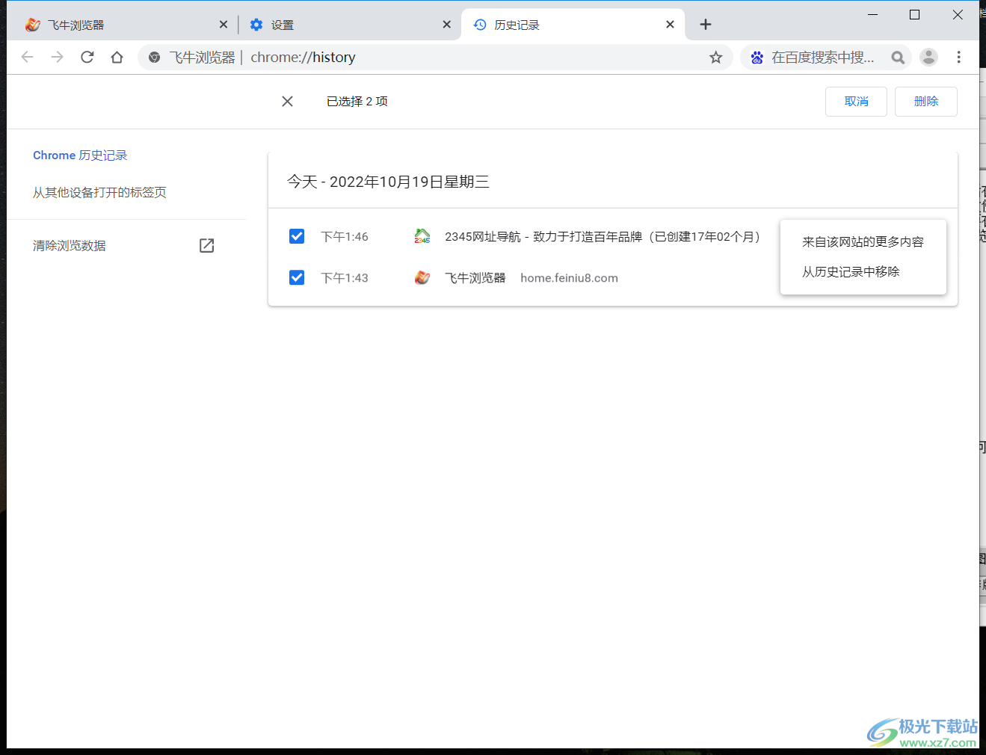The height and width of the screenshot is (755, 986).
Task: Click the home.feiniu8.com domain text
Action: click(569, 277)
